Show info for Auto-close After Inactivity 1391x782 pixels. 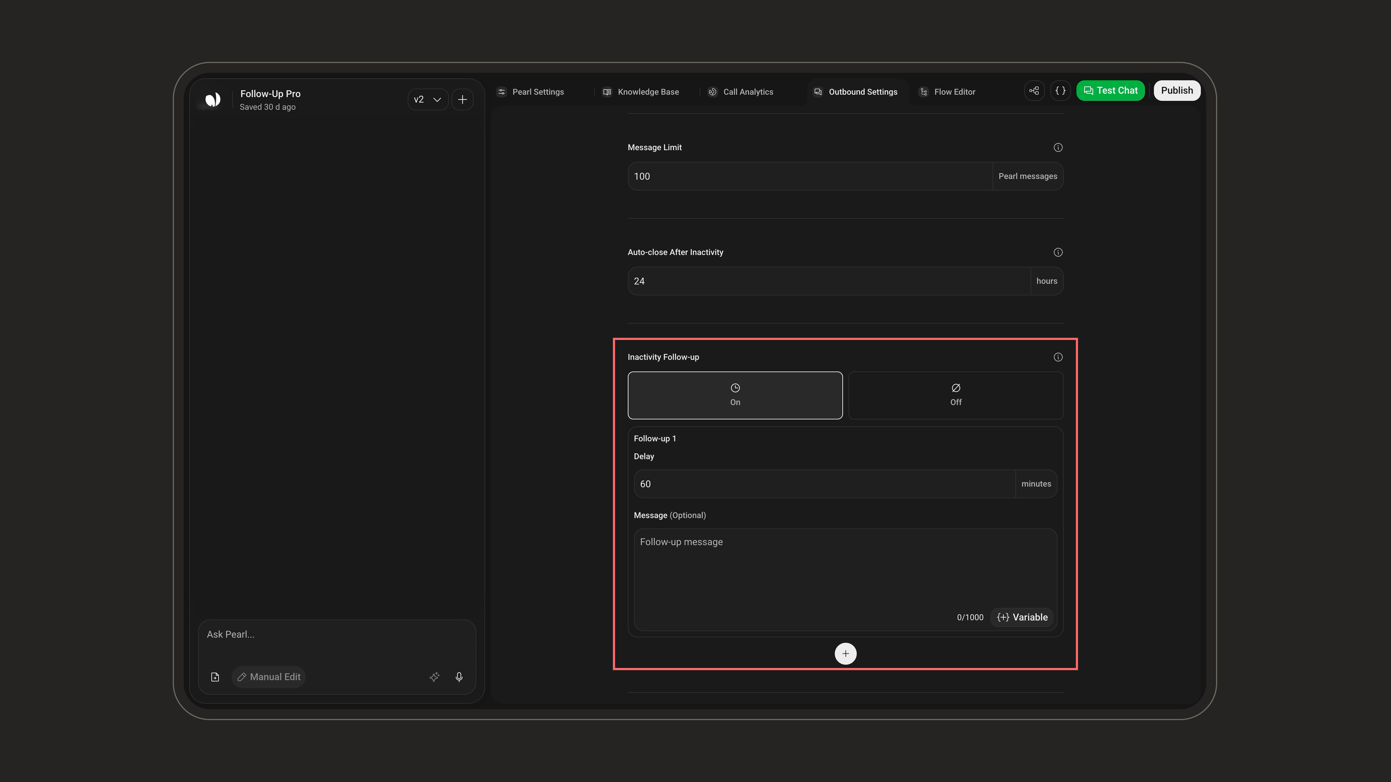[x=1058, y=252]
